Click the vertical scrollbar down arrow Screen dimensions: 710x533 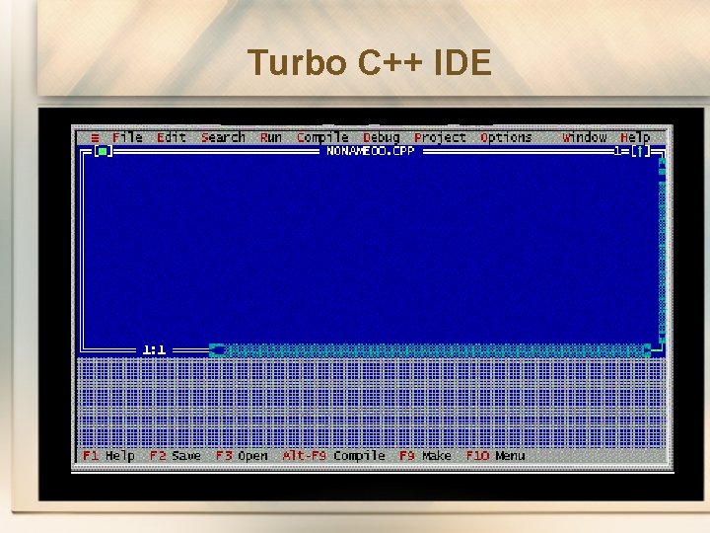click(x=662, y=339)
